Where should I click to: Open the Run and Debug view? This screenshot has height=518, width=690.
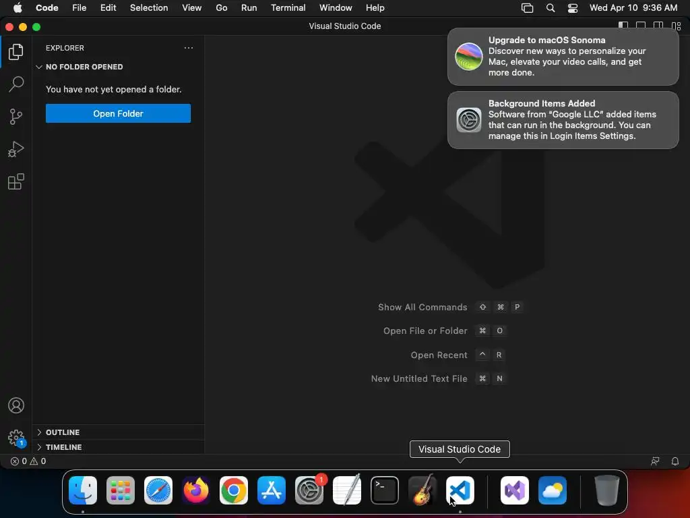coord(16,149)
